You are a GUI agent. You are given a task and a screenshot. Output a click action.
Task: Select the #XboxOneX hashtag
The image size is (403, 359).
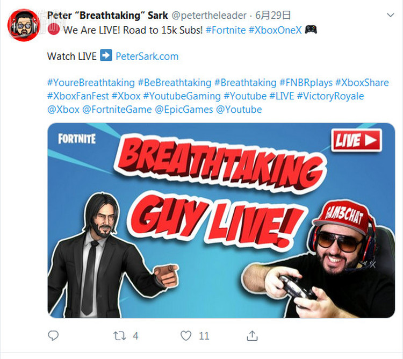[275, 30]
